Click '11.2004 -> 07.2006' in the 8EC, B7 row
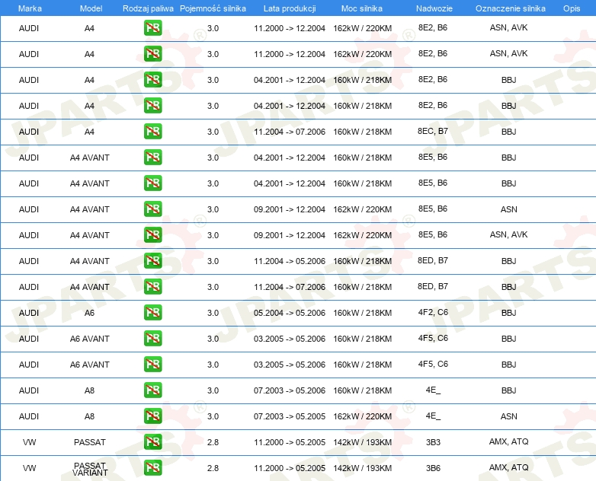Viewport: 596px width, 481px height. pos(290,132)
